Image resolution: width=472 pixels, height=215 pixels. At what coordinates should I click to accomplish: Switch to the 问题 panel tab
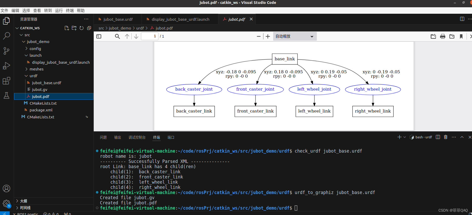pyautogui.click(x=103, y=137)
